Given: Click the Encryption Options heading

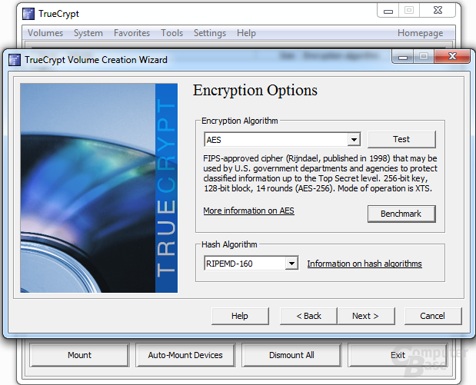Looking at the screenshot, I should [255, 90].
